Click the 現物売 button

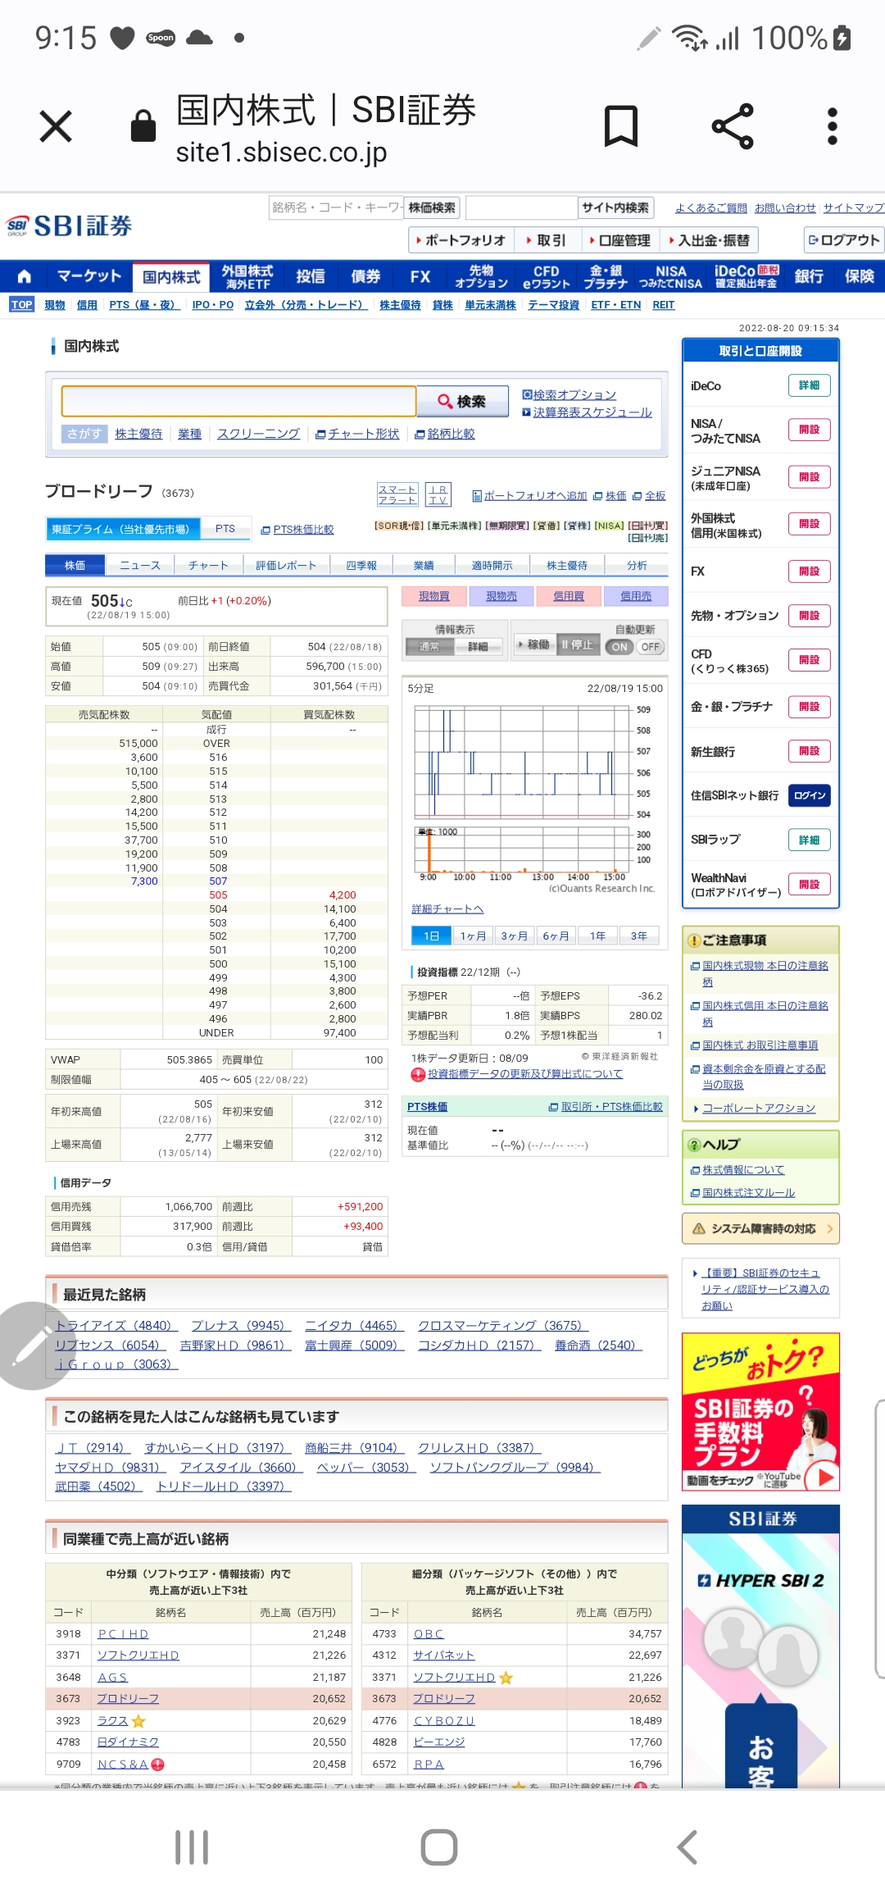coord(501,596)
